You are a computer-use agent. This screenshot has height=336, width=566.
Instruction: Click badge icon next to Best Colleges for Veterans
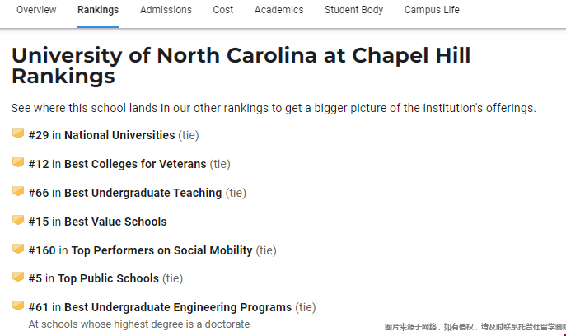(x=18, y=162)
